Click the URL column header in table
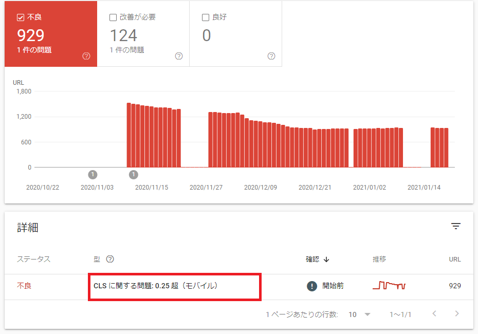 pyautogui.click(x=455, y=259)
